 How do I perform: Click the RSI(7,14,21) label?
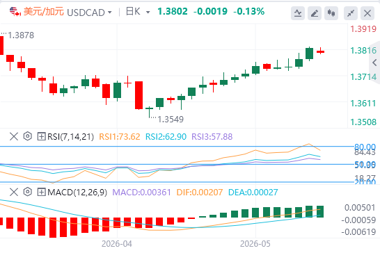[70, 137]
